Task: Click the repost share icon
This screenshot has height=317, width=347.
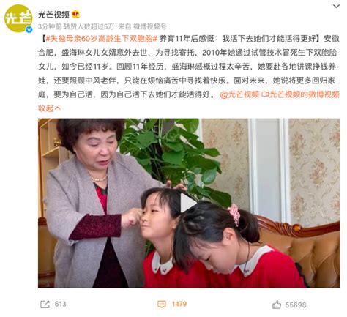Action: (45, 304)
